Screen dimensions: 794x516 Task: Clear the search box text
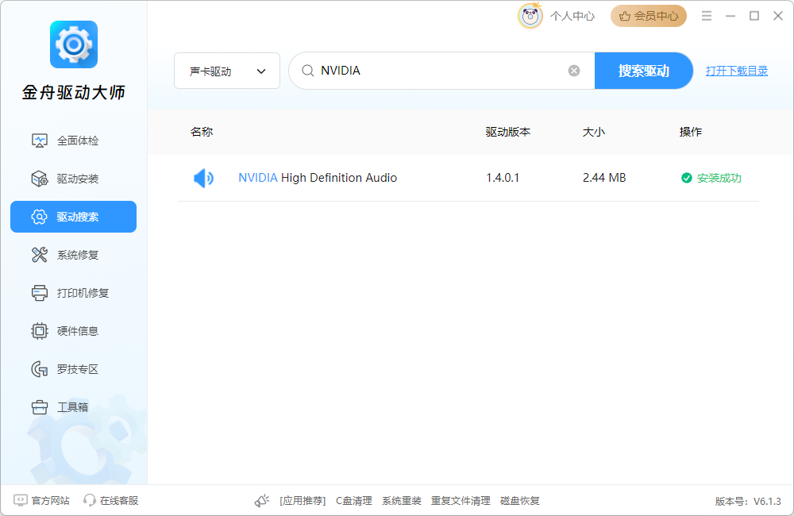[x=574, y=71]
